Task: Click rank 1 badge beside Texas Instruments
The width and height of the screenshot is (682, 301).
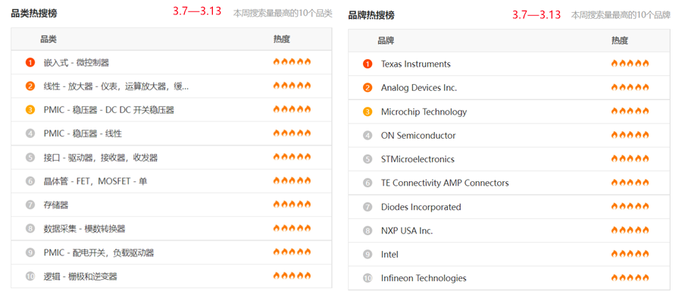Action: pyautogui.click(x=368, y=64)
